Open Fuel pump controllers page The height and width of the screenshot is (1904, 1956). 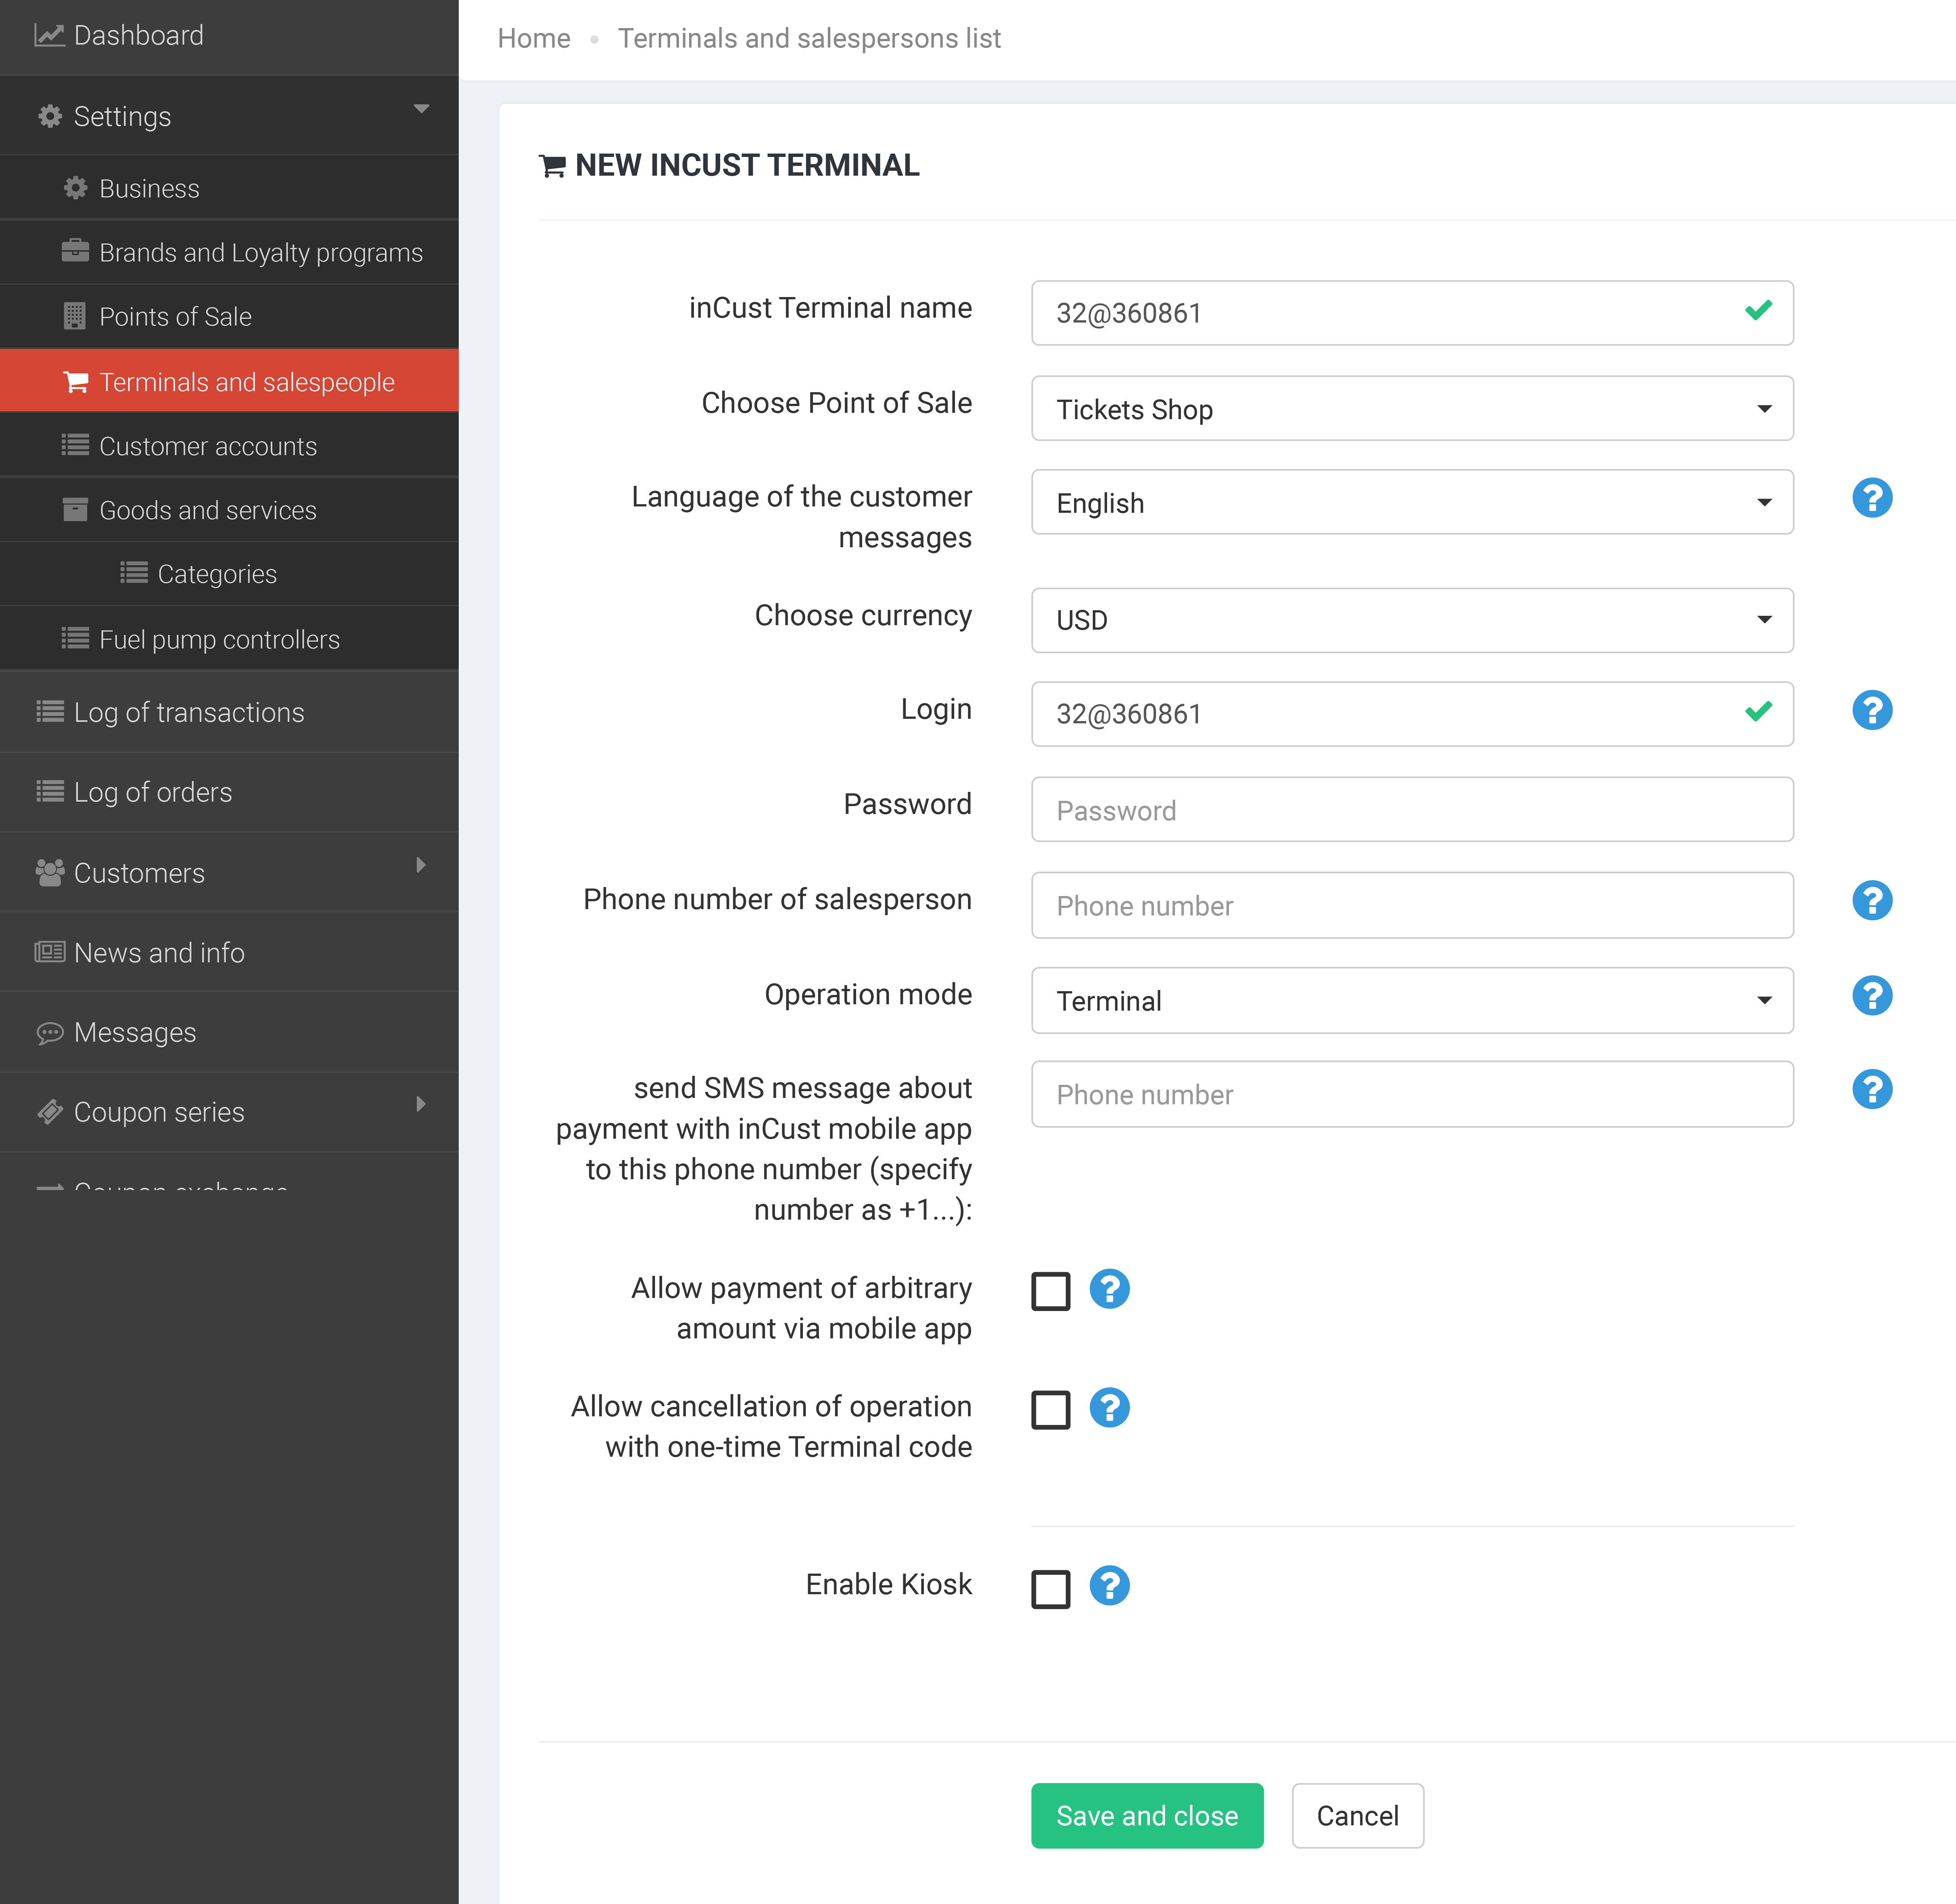pos(229,638)
